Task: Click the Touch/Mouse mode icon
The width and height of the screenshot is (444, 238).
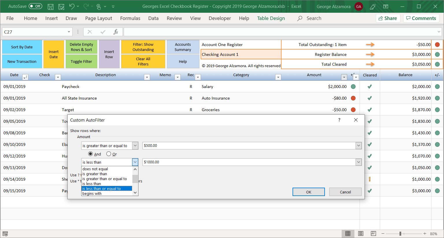Action: point(99,6)
